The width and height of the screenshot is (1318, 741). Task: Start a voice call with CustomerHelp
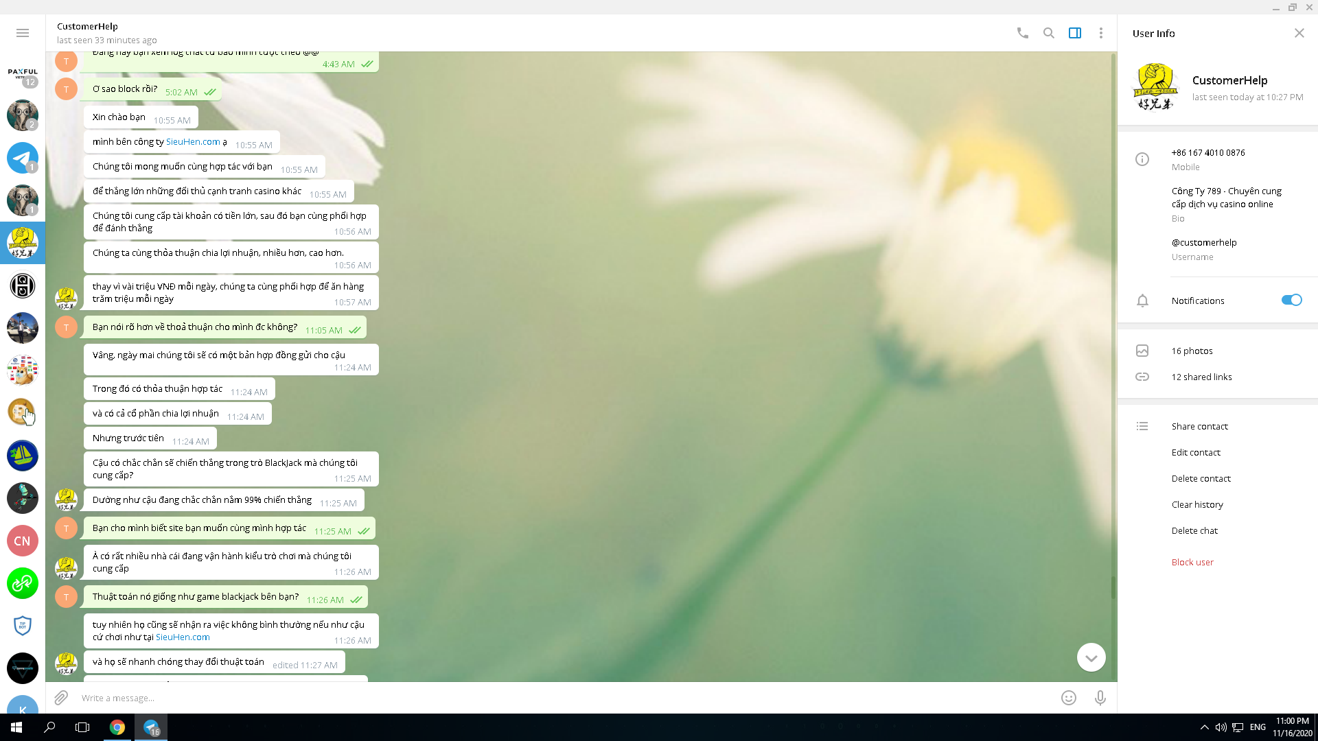click(1022, 33)
